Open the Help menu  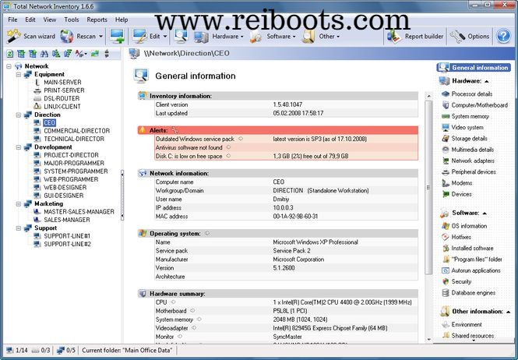click(x=122, y=19)
